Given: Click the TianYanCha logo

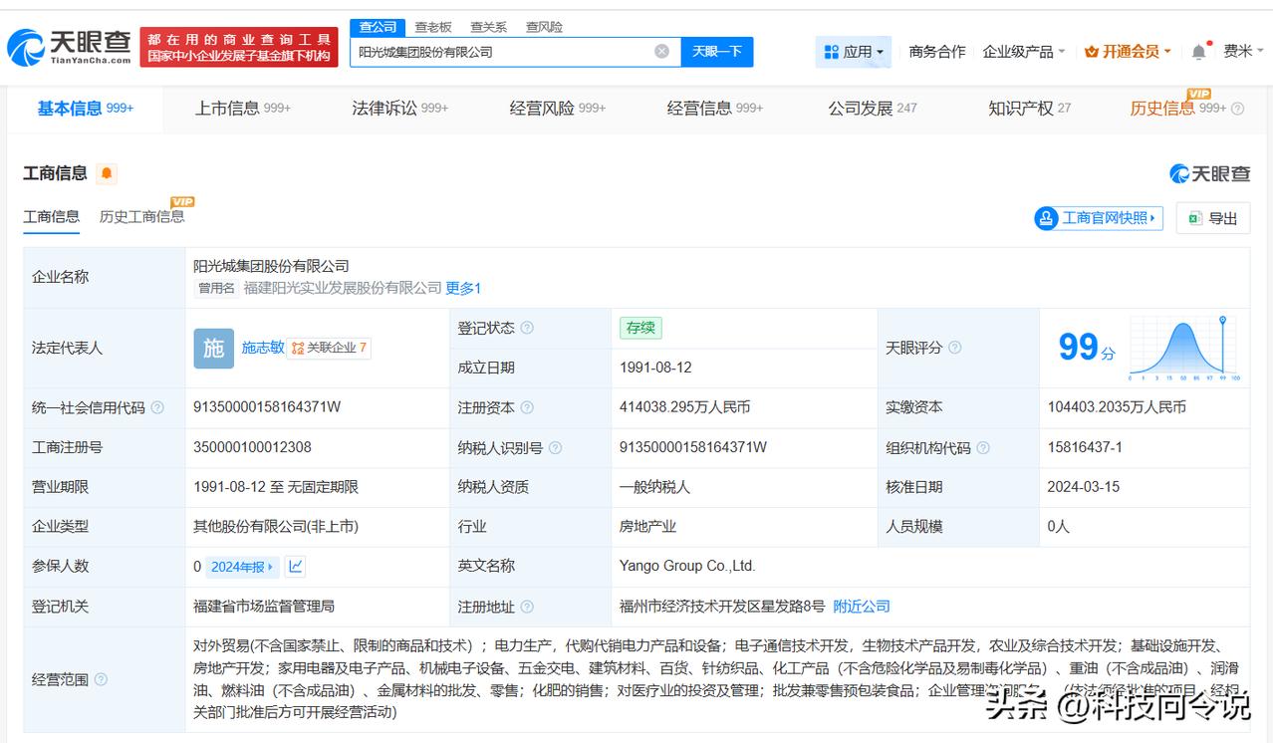Looking at the screenshot, I should (69, 46).
